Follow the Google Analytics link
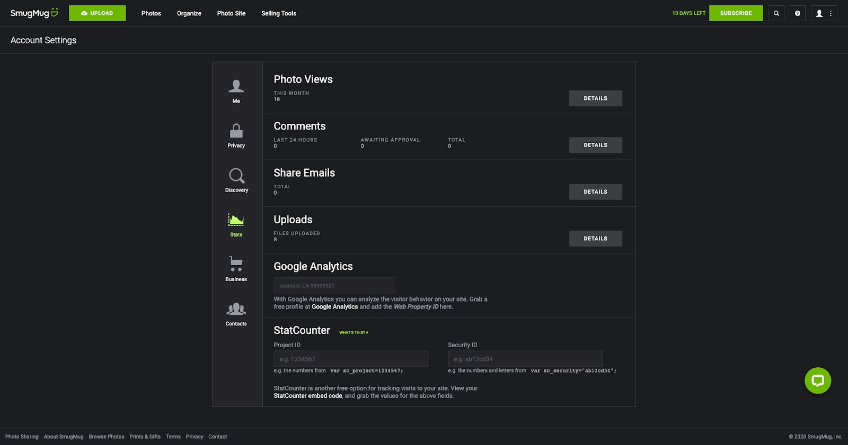This screenshot has width=848, height=445. tap(334, 307)
